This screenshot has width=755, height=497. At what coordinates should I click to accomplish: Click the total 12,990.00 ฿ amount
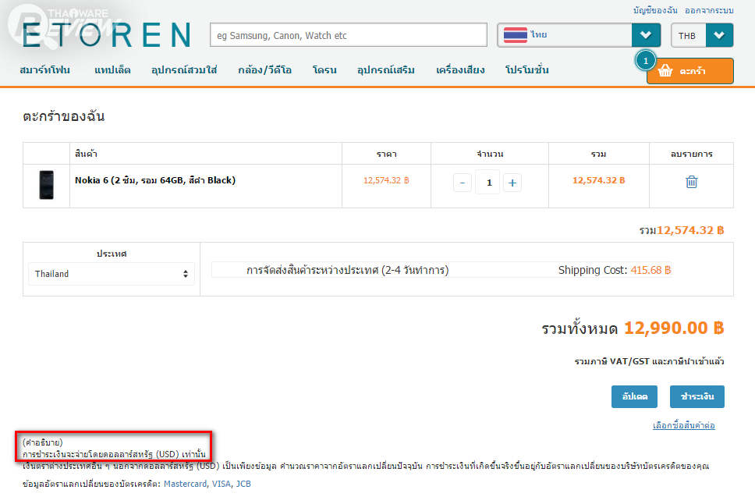click(x=674, y=328)
